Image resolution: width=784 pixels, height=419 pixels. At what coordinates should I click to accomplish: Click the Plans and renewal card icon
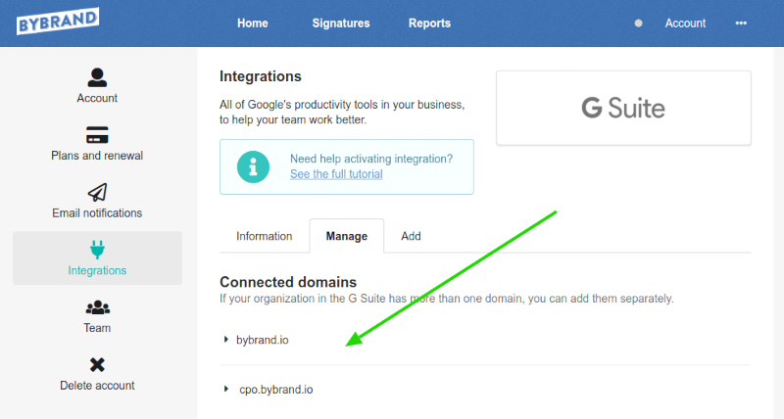97,135
